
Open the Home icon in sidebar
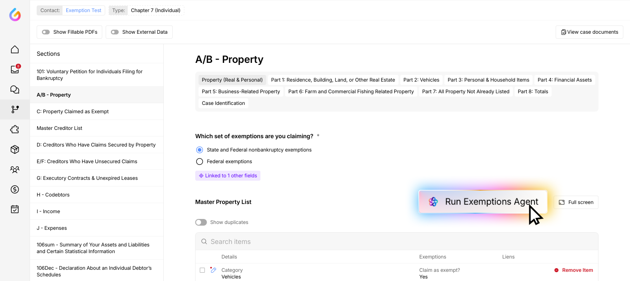[15, 50]
